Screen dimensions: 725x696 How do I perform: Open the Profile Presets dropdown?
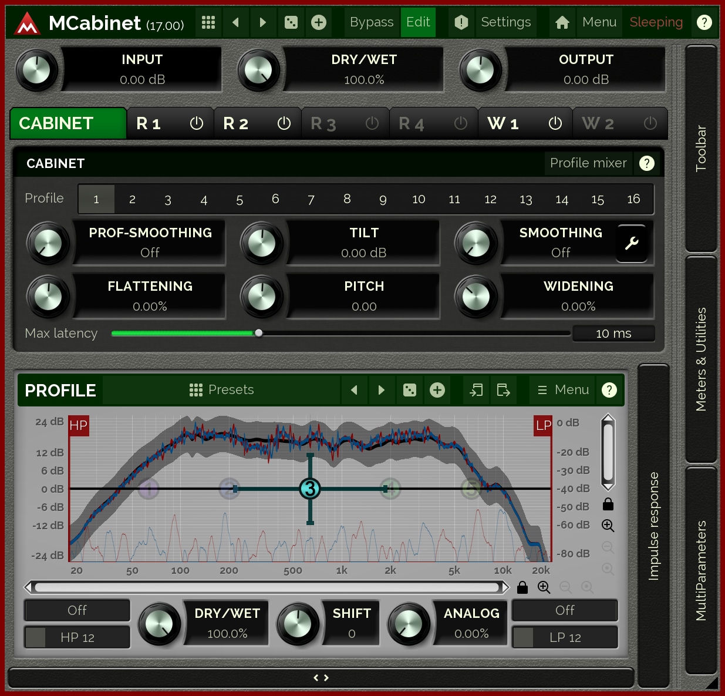coord(222,390)
